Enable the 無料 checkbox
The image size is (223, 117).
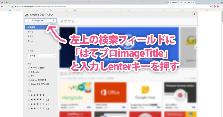[x=29, y=76]
